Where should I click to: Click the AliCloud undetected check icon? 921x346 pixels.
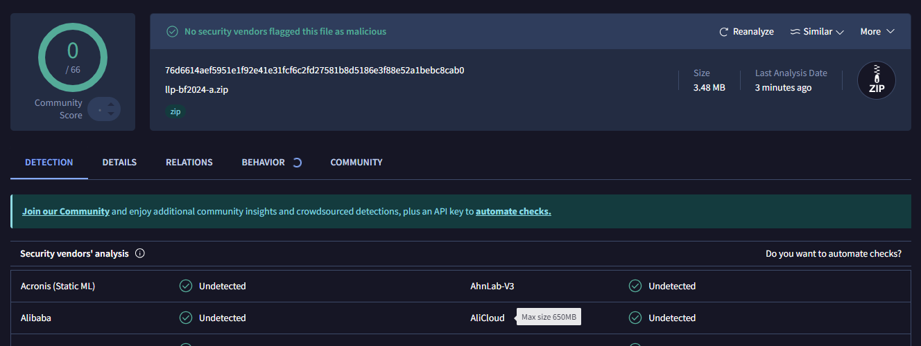pos(635,318)
